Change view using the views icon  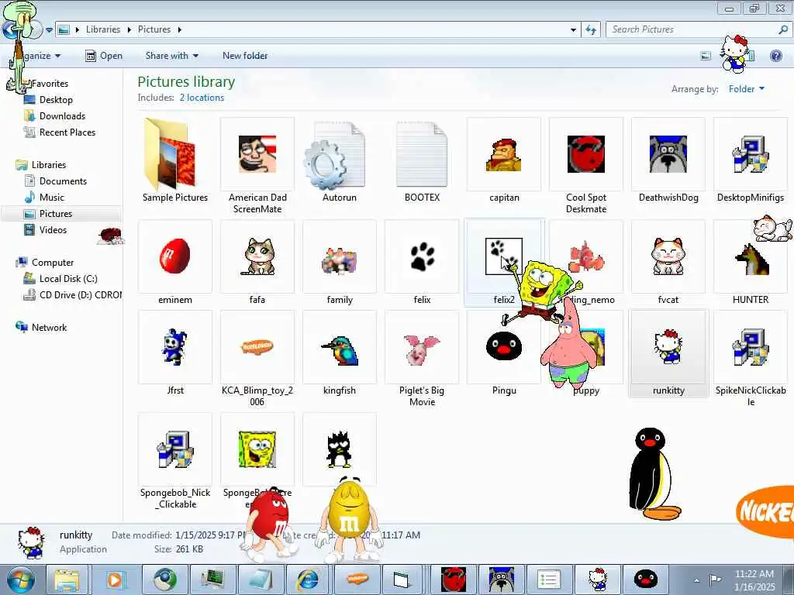coord(706,56)
